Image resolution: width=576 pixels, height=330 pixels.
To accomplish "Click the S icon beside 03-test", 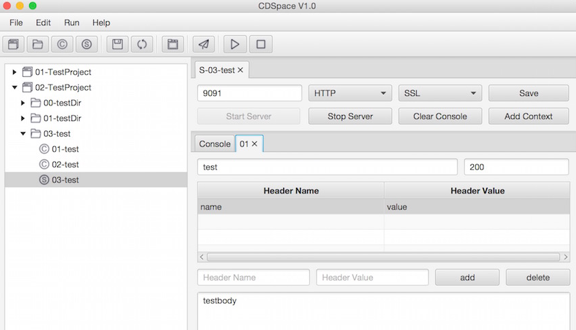I will pos(44,180).
